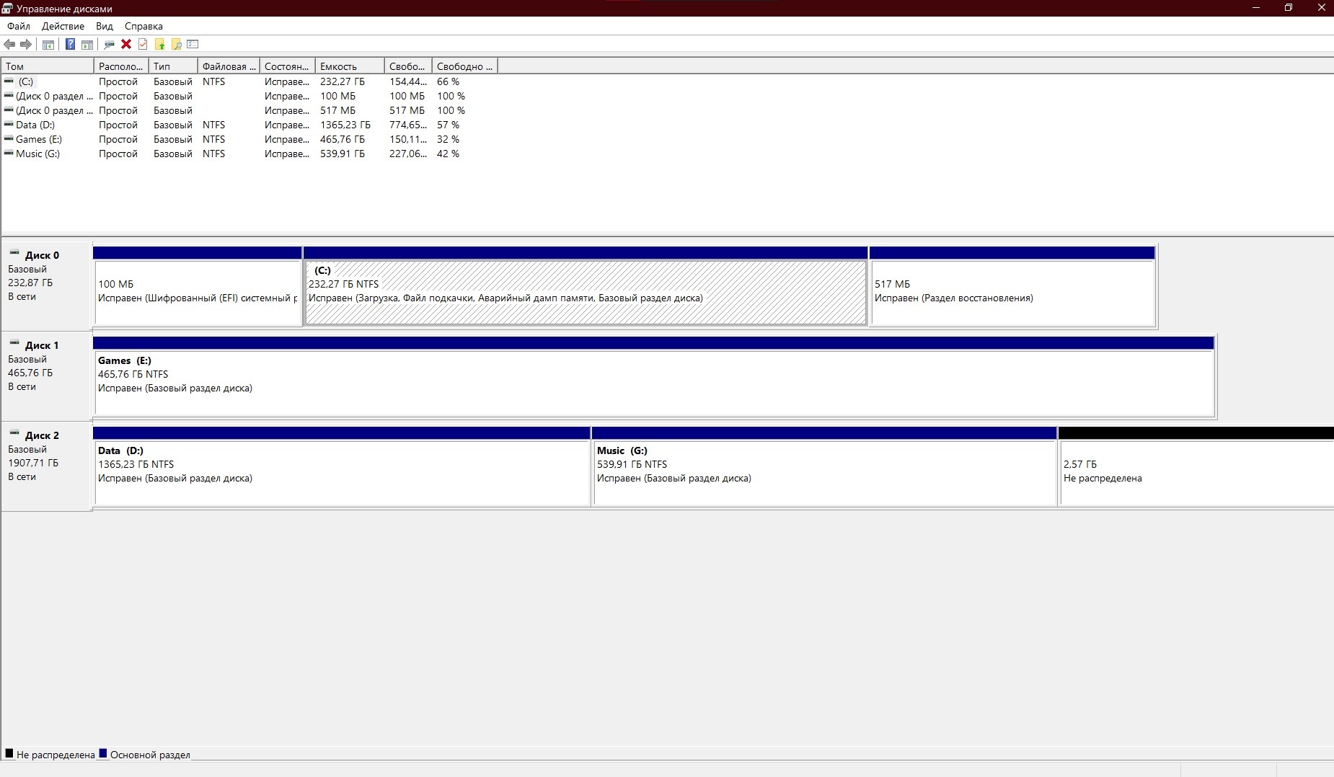The height and width of the screenshot is (777, 1334).
Task: Select the Music (G:) partition block
Action: pos(824,467)
